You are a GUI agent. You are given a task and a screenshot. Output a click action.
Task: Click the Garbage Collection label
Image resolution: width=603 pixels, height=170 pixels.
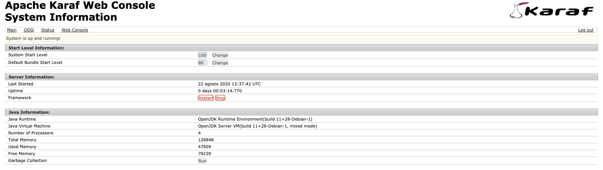[28, 160]
